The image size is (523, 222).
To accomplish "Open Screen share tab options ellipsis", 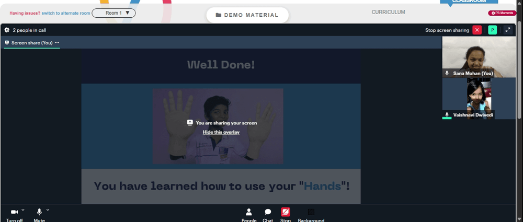I will click(x=57, y=43).
